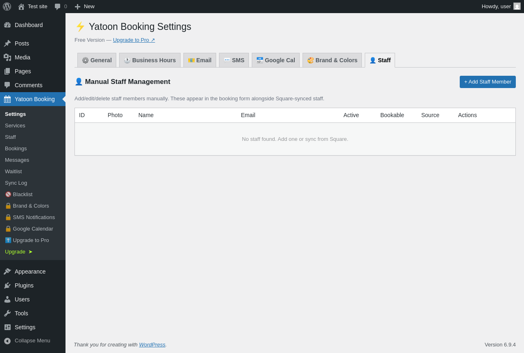Viewport: 524px width, 353px height.
Task: Switch to the Business Hours tab
Action: coord(150,60)
